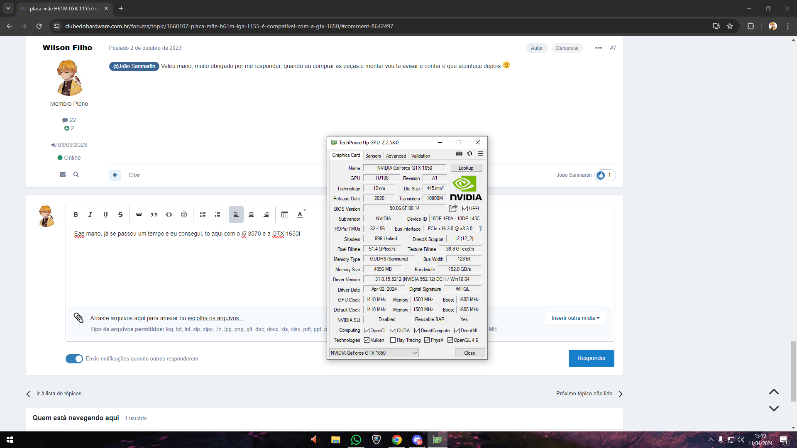Take a GPU-Z screenshot with camera icon
Screen dimensions: 797x448
[459, 153]
